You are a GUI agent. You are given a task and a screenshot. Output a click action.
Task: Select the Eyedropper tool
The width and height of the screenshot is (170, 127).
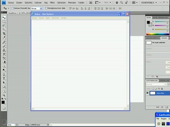point(4,37)
